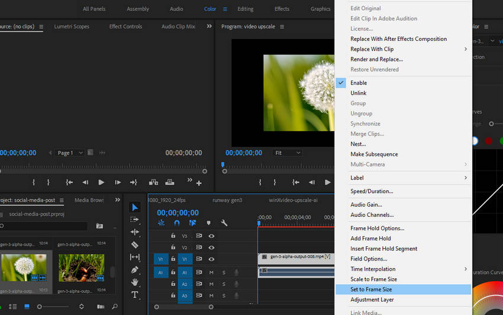Solo audio track A2

click(x=224, y=284)
